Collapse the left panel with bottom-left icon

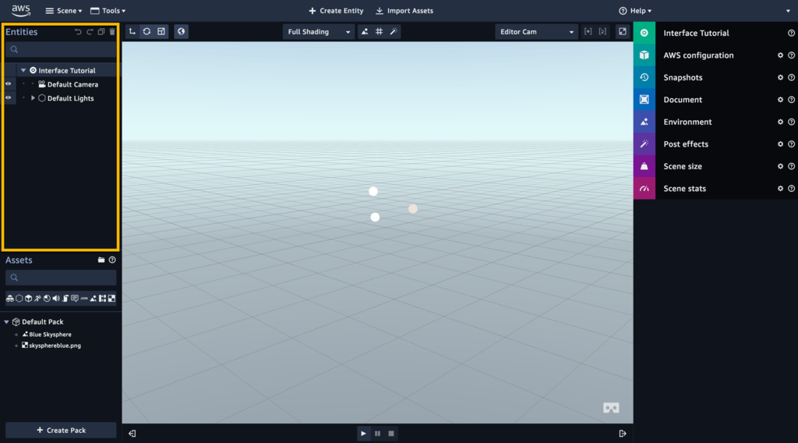tap(132, 434)
